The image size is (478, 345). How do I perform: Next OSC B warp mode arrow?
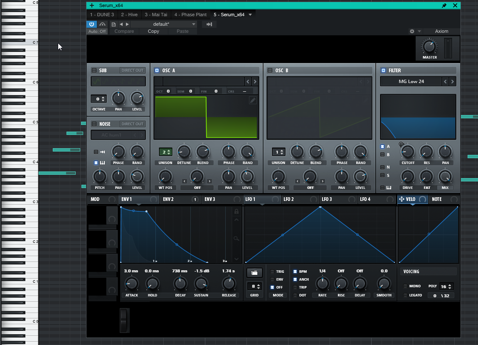(x=323, y=181)
